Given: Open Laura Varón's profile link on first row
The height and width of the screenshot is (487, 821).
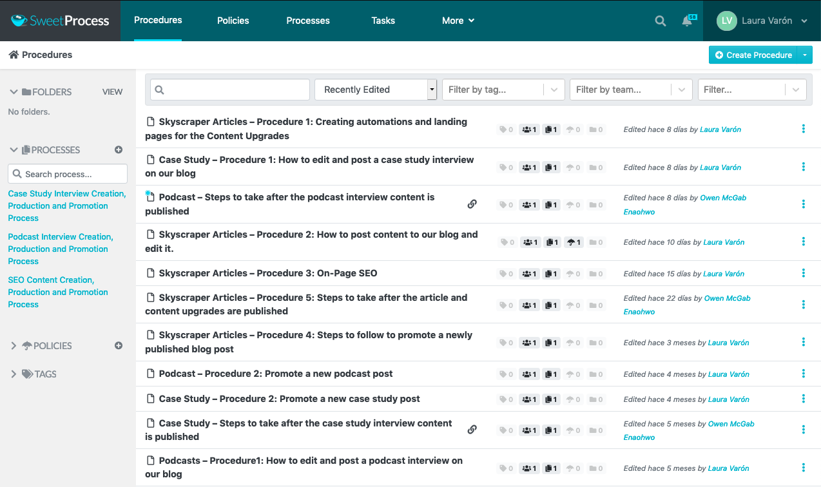Looking at the screenshot, I should 720,129.
